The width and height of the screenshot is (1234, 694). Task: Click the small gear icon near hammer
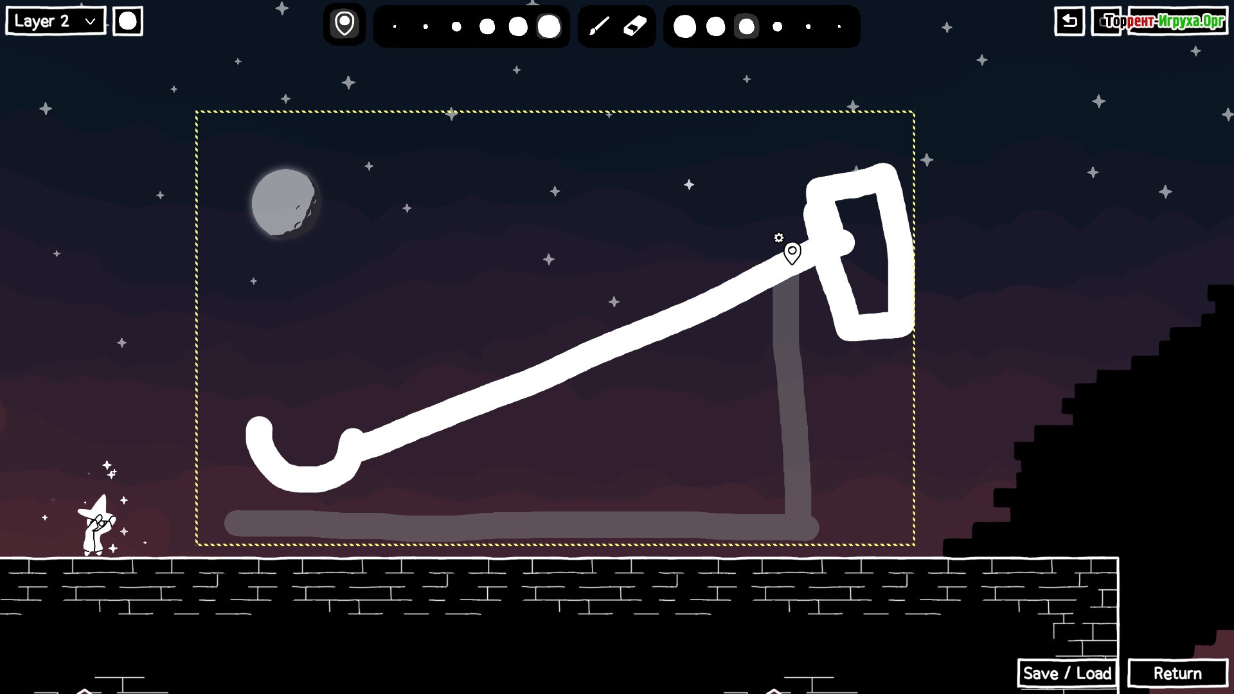click(x=778, y=238)
